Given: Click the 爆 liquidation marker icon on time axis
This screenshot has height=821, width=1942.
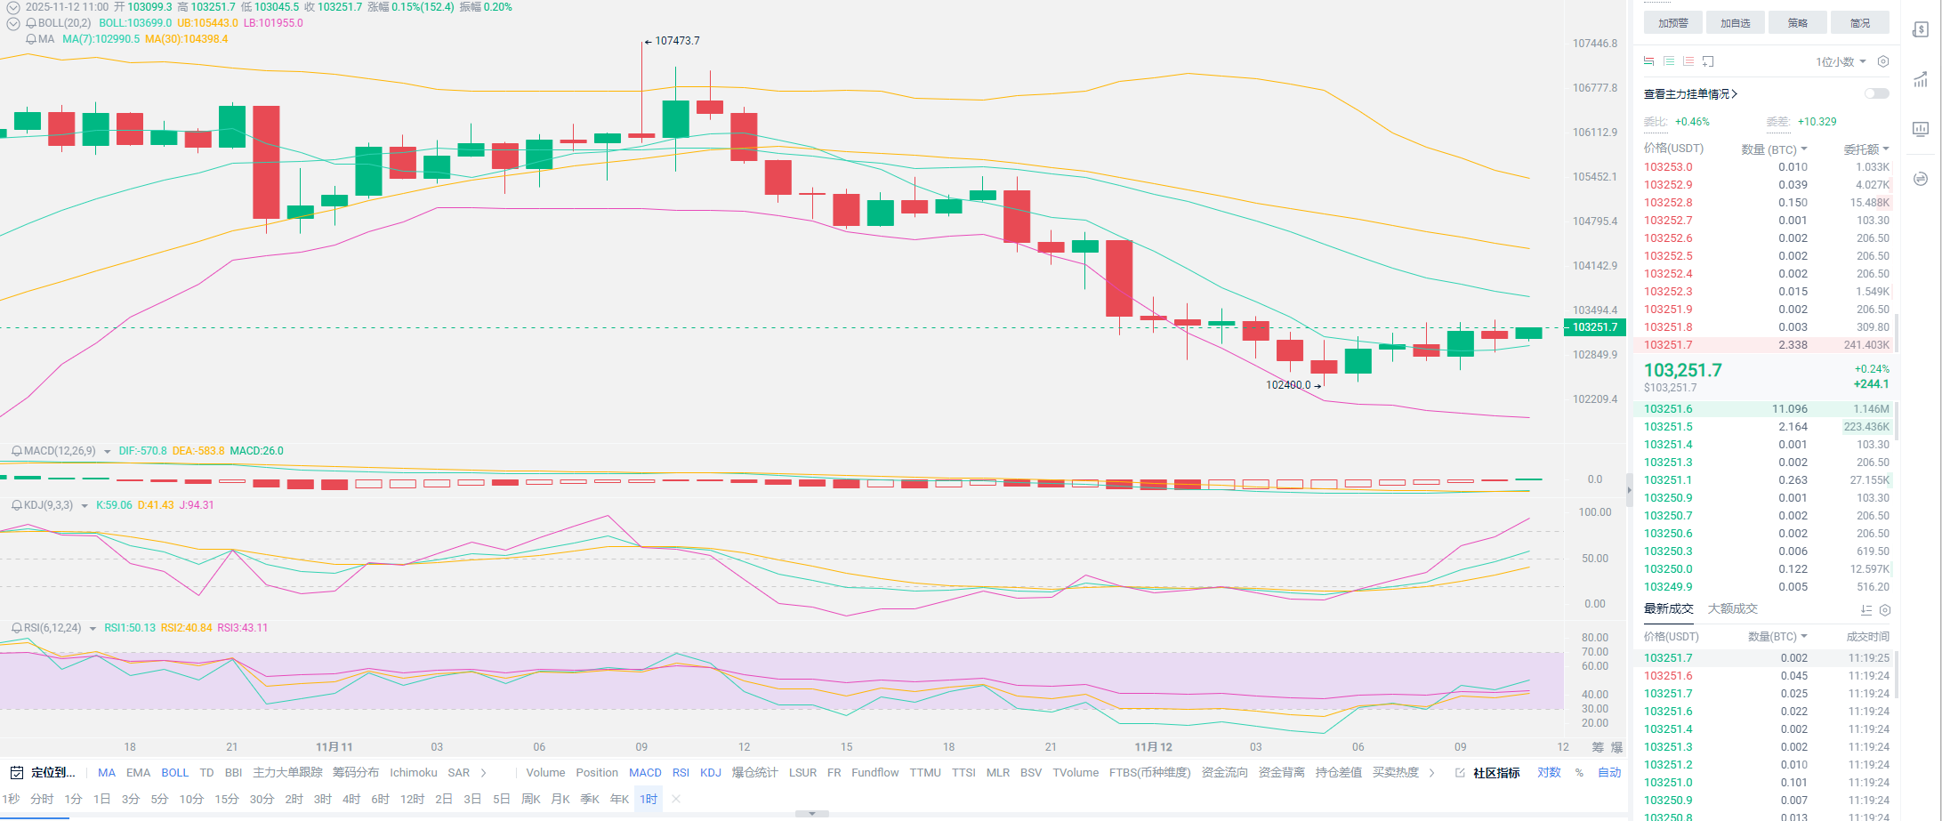Looking at the screenshot, I should click(x=1616, y=747).
